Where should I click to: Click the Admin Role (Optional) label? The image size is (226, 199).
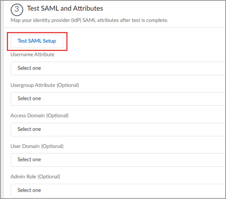pyautogui.click(x=35, y=177)
